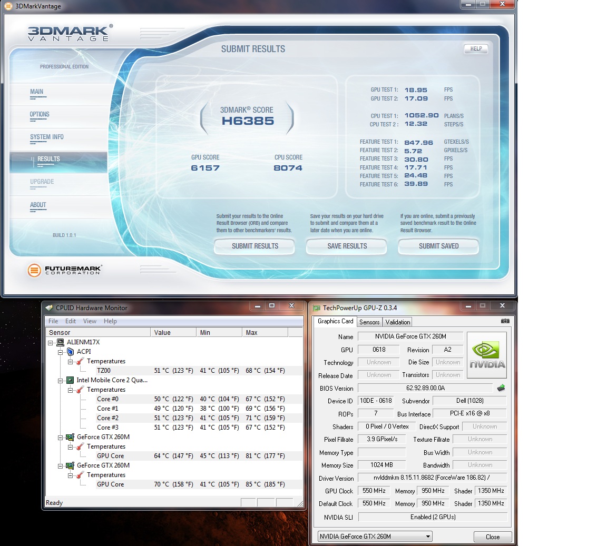Click the GPU score value 6157
Screen dimensions: 607x546
205,168
